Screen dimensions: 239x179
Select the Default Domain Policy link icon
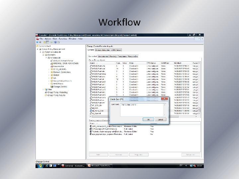[x=51, y=61]
